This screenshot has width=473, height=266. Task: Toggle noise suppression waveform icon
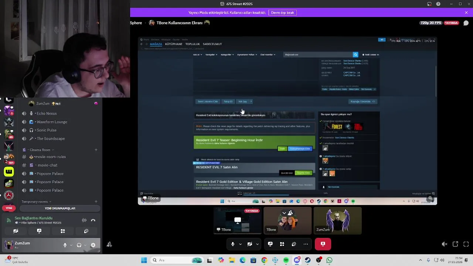click(x=84, y=220)
